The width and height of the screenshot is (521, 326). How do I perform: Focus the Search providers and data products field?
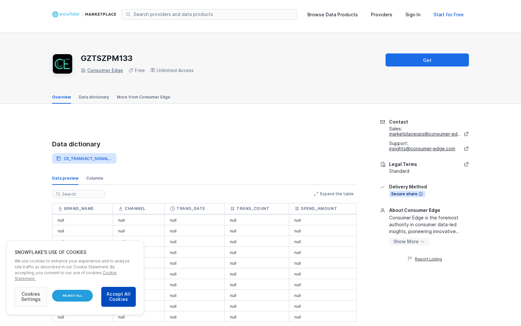click(209, 14)
